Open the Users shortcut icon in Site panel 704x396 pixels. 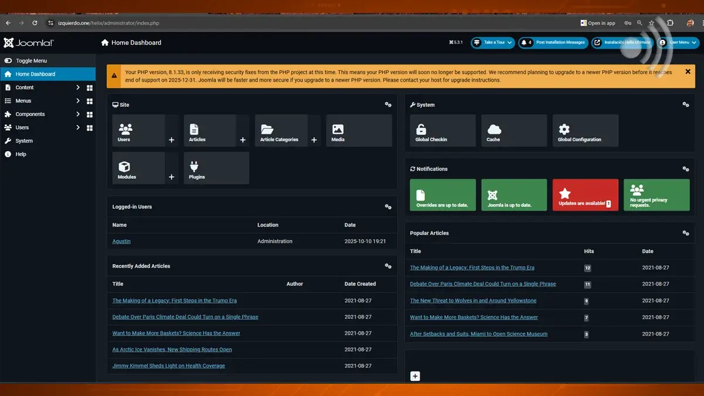pyautogui.click(x=124, y=130)
